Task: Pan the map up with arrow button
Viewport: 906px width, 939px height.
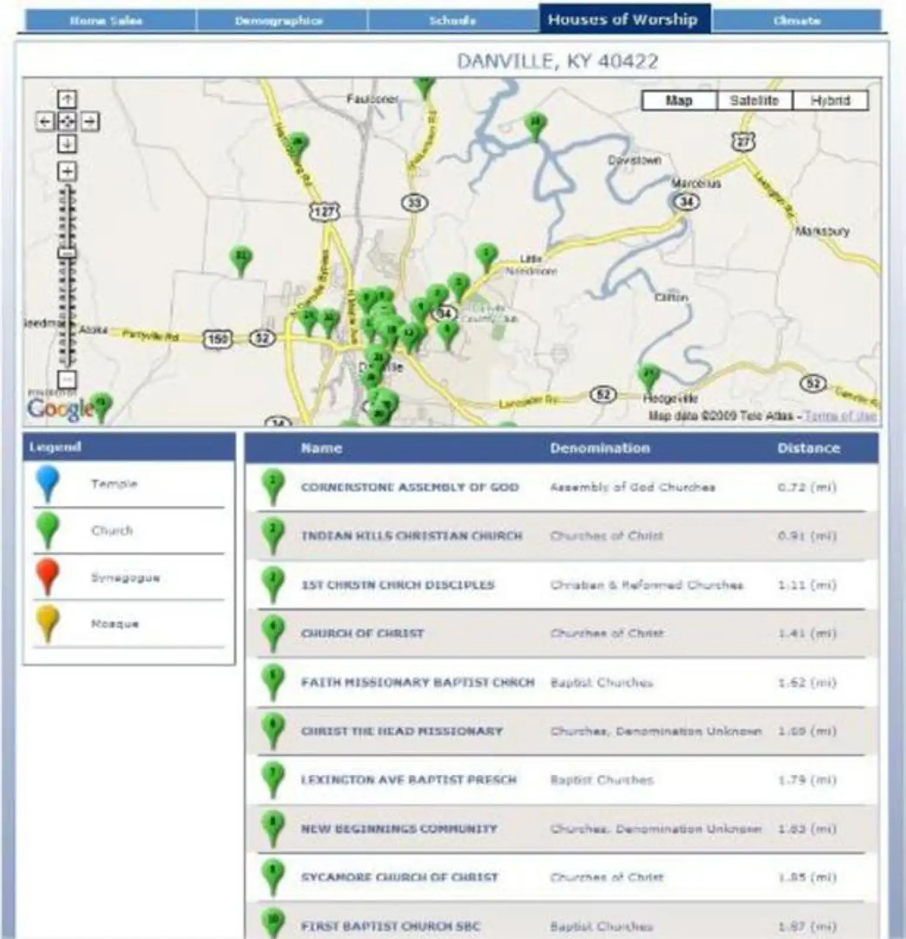Action: (67, 99)
